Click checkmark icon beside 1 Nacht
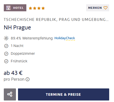The height and width of the screenshot is (102, 114). (6, 46)
